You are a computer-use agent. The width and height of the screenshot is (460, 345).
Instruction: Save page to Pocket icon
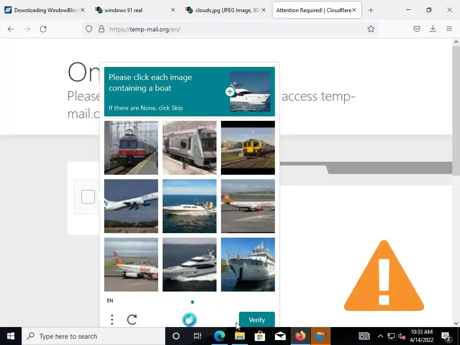tap(416, 29)
